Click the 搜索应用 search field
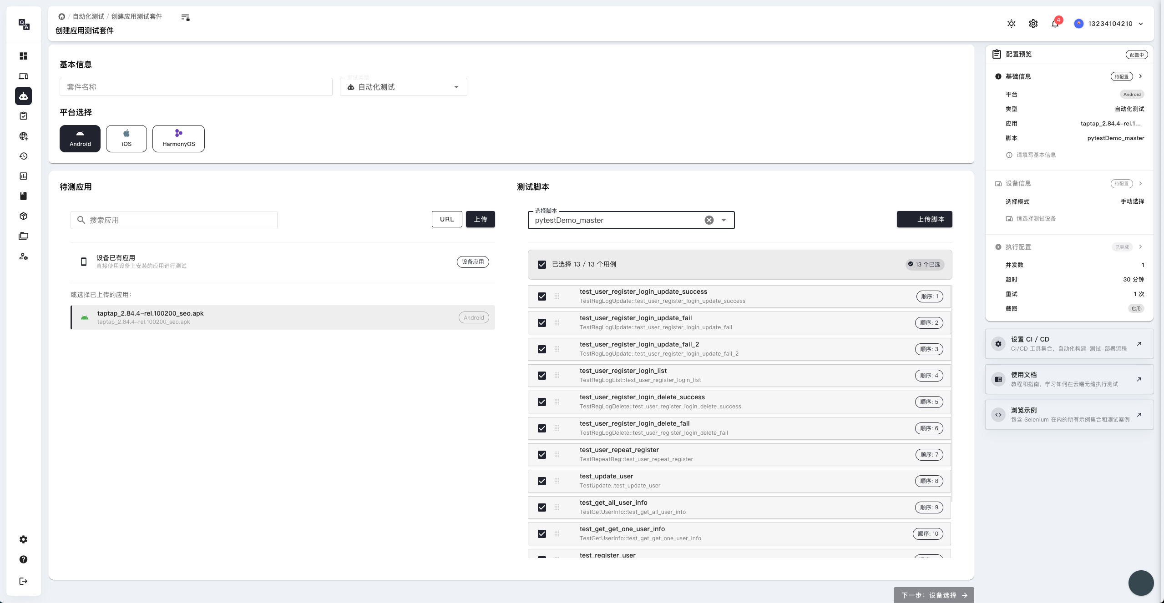This screenshot has width=1164, height=603. tap(174, 220)
